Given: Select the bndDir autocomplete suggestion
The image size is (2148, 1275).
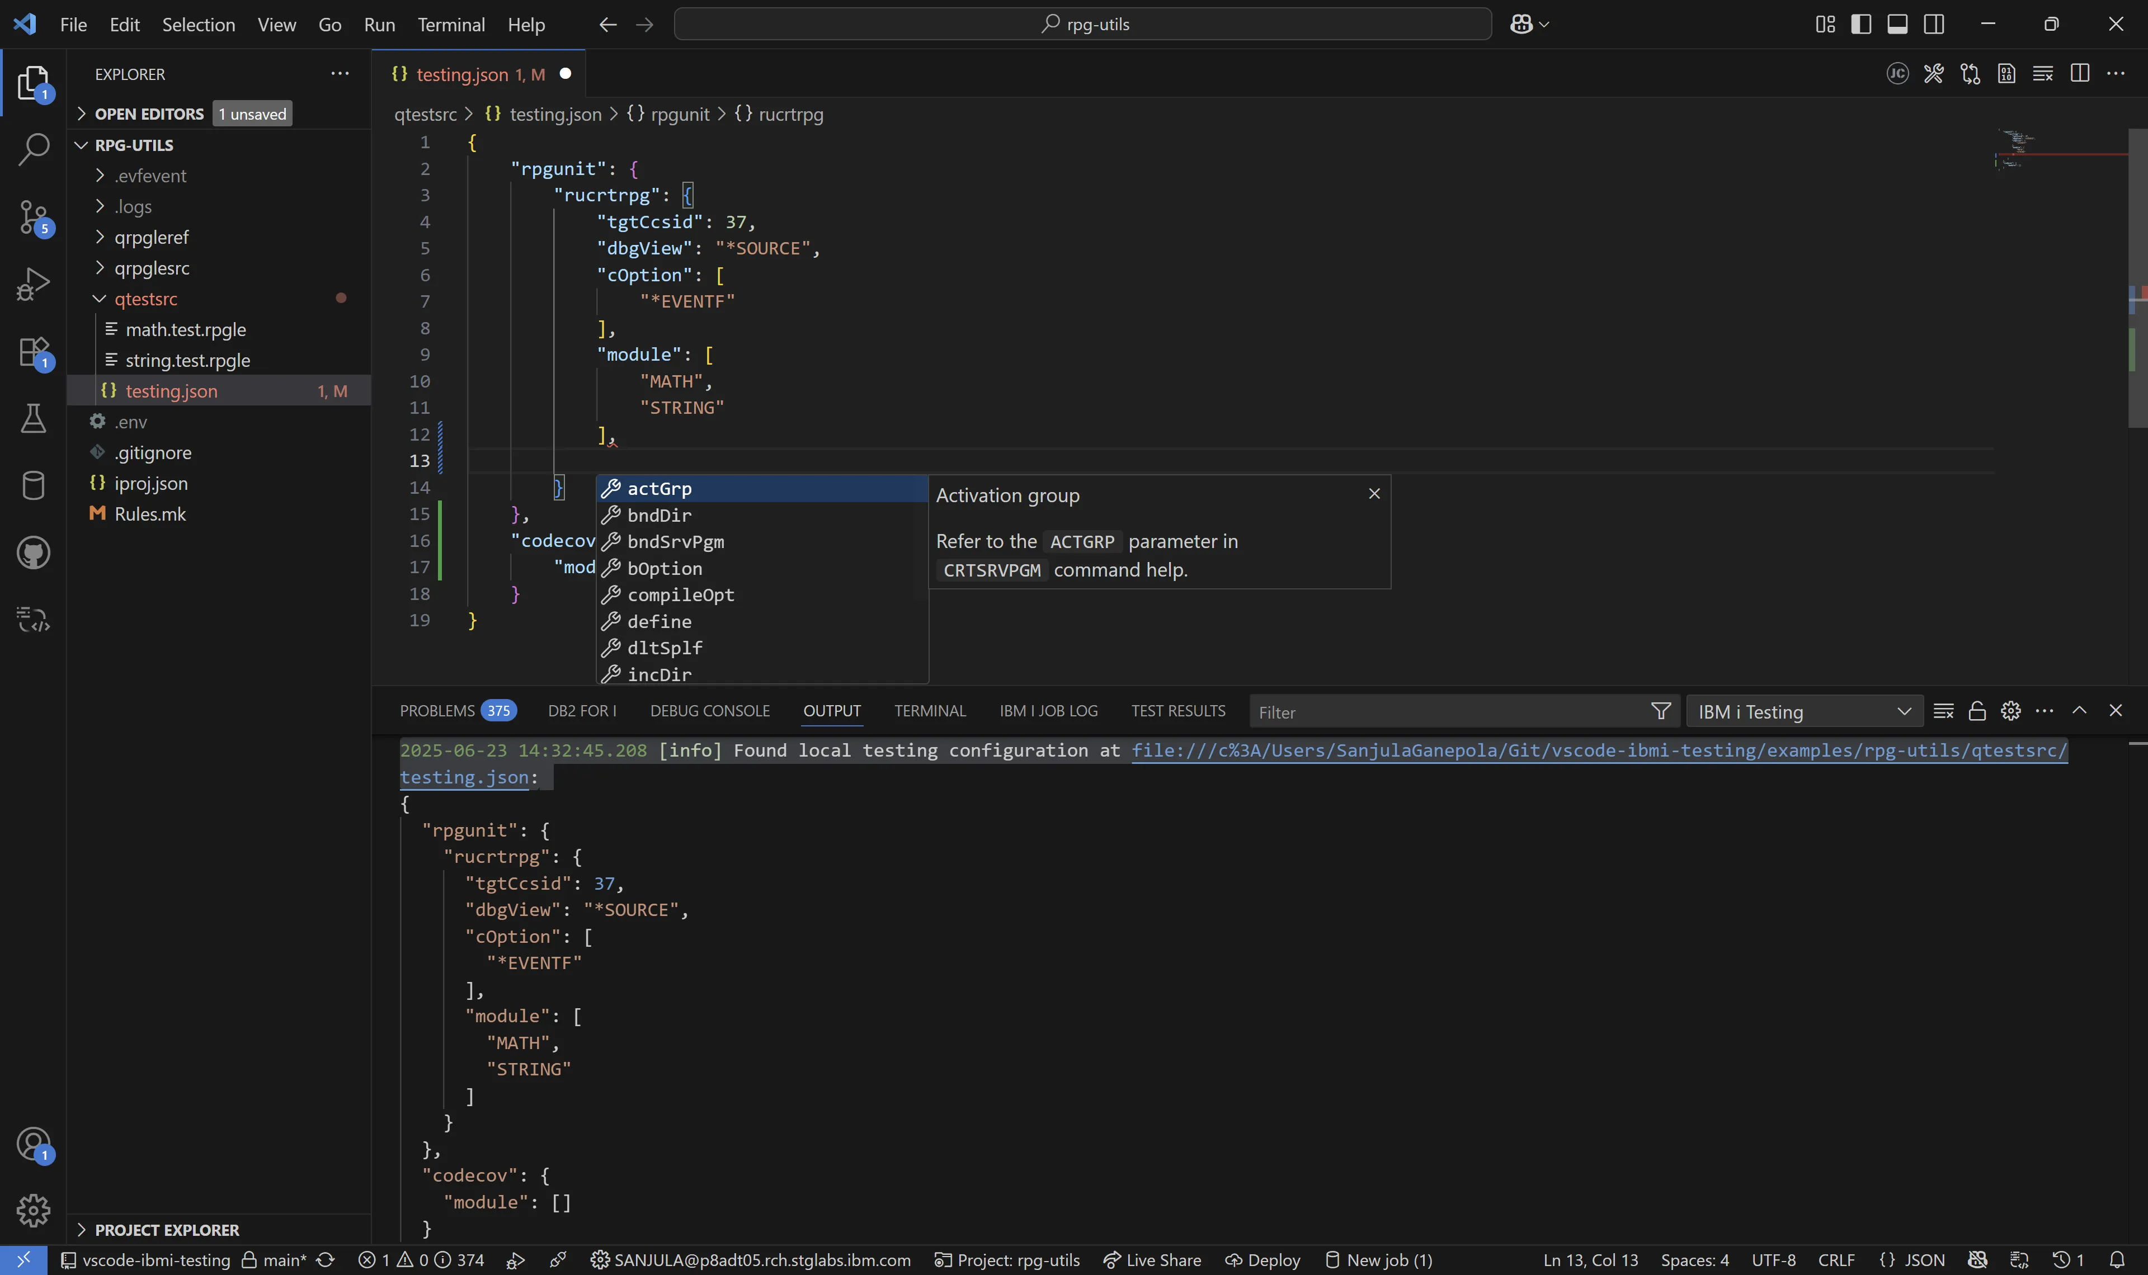Looking at the screenshot, I should point(761,514).
